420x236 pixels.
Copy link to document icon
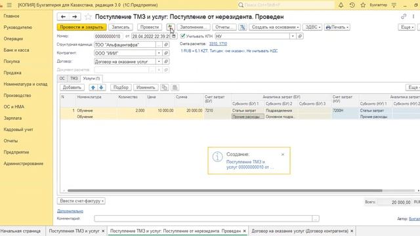point(404,16)
